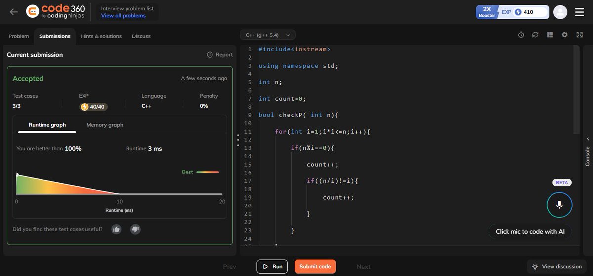
Task: Enter fullscreen editor mode icon
Action: coord(580,35)
